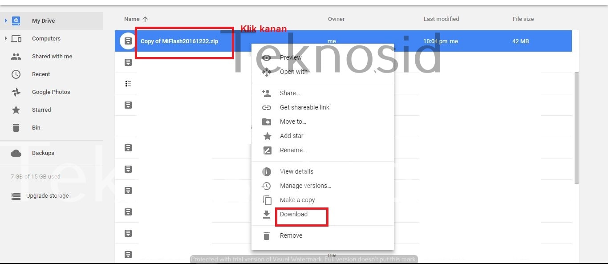Screen dimensions: 608x264
Task: Click the 42 MB file size cell
Action: (520, 41)
